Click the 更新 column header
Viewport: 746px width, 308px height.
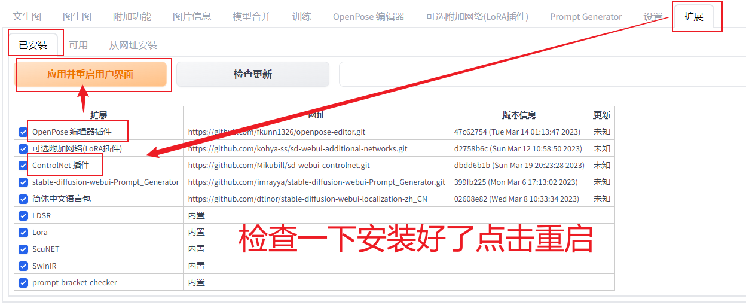click(x=602, y=115)
